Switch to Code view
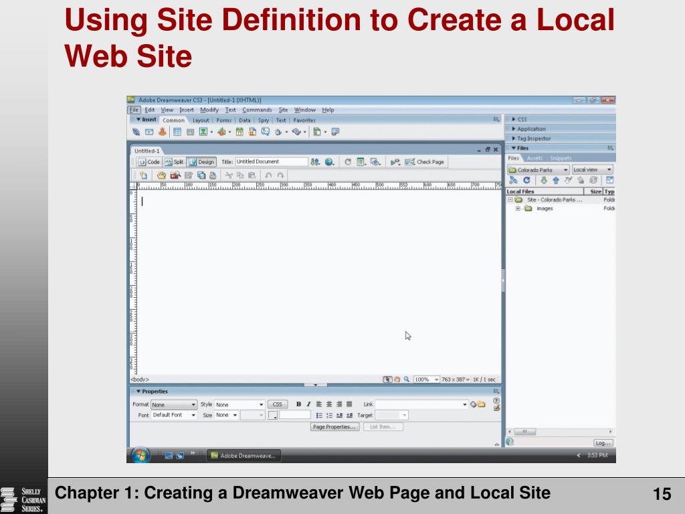 pos(149,161)
